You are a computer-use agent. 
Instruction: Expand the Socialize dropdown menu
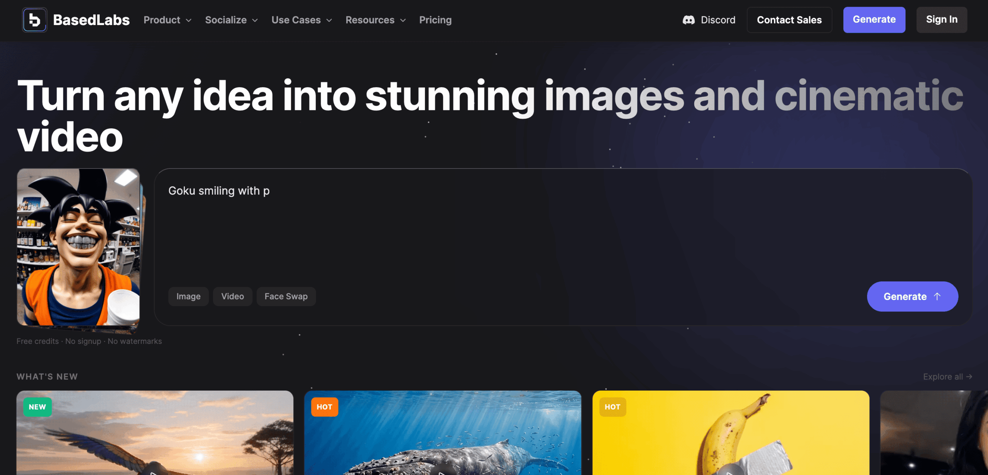pyautogui.click(x=231, y=20)
